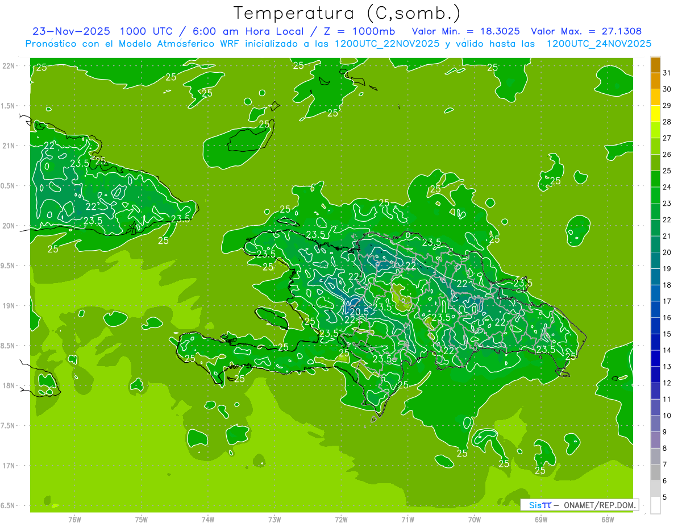This screenshot has width=682, height=527.
Task: Click gray color scale segment between 6 and 7
Action: (655, 472)
